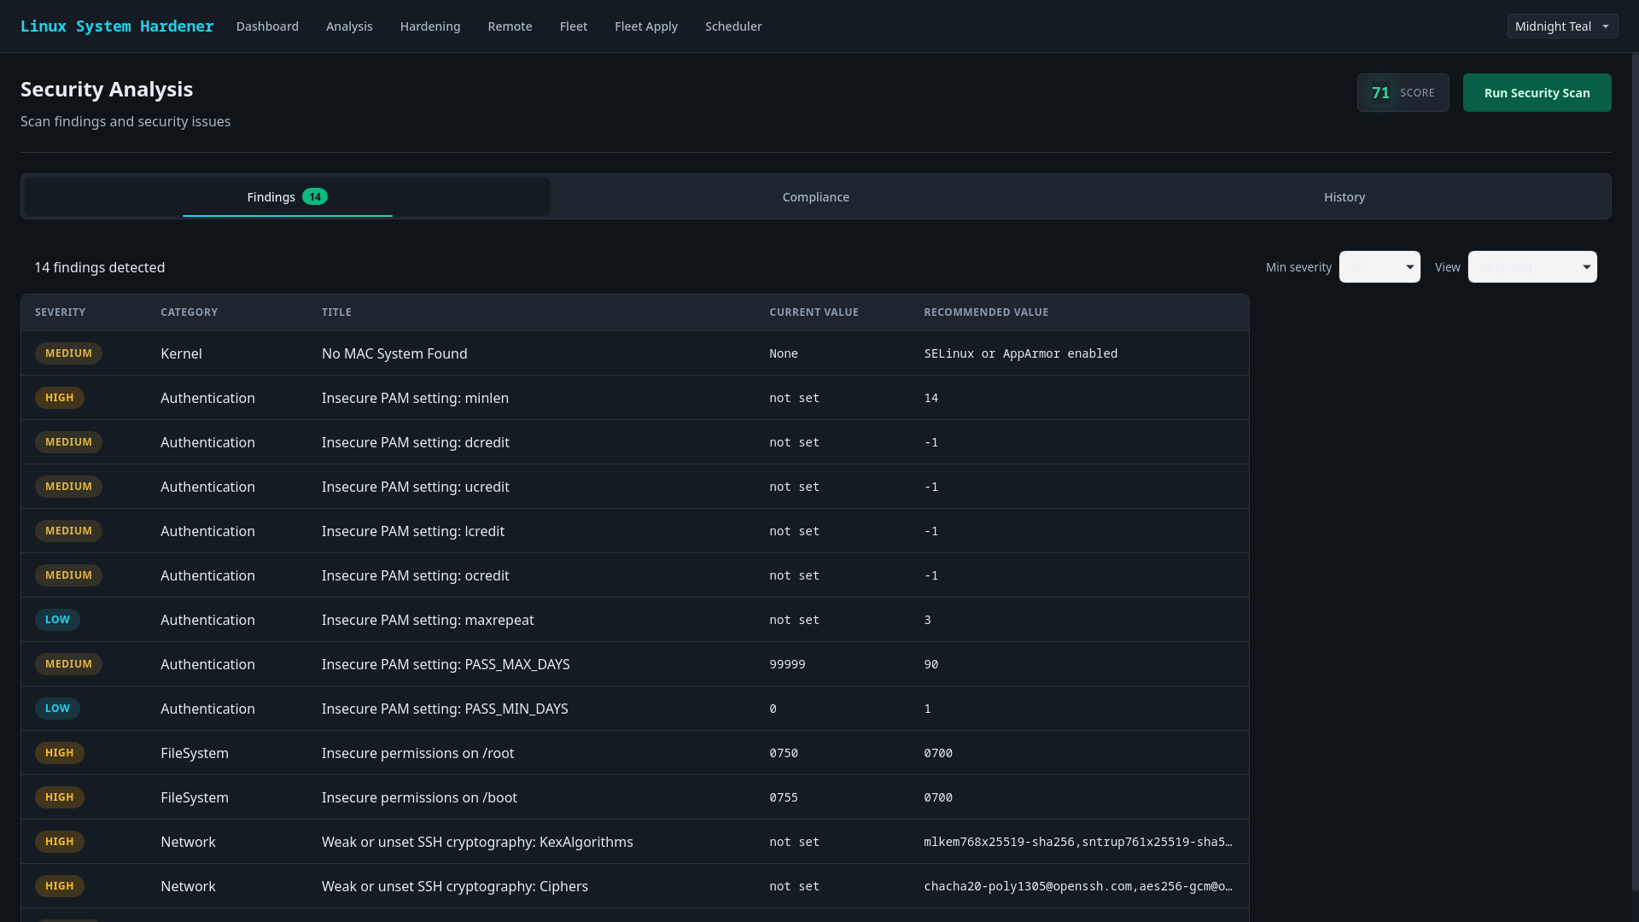Image resolution: width=1639 pixels, height=922 pixels.
Task: Click the chacha20-poly1305 recommended value
Action: 1078,886
